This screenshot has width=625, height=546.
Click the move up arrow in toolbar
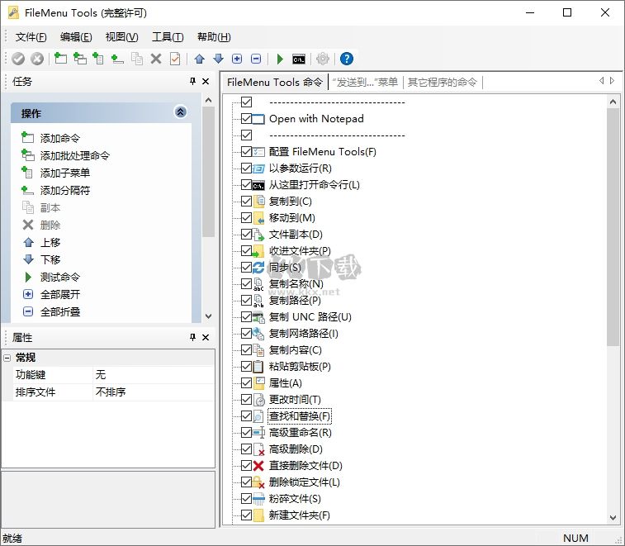(199, 59)
